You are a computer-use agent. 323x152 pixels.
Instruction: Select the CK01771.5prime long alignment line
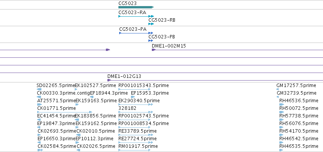point(65,112)
